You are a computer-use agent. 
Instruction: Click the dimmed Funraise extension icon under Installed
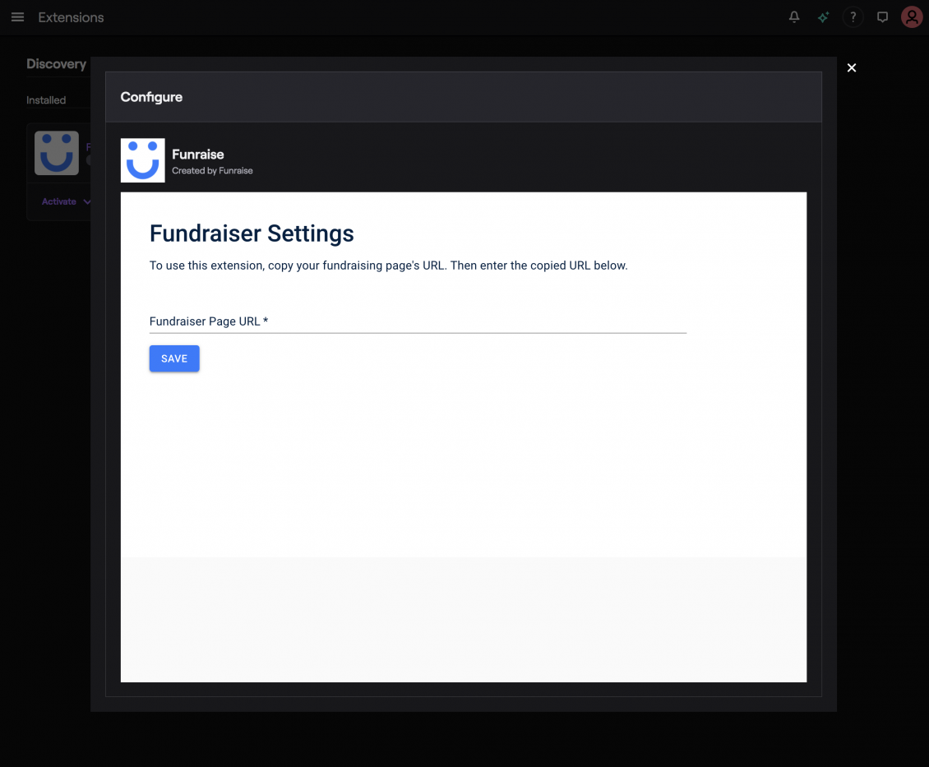tap(57, 153)
